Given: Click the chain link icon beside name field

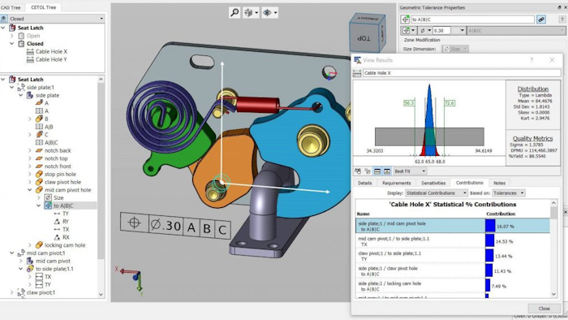Looking at the screenshot, I should pos(541,19).
